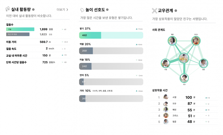Screen dimensions: 223x135
Task: Select the center child node in 사회 관계도
Action: [184, 58]
